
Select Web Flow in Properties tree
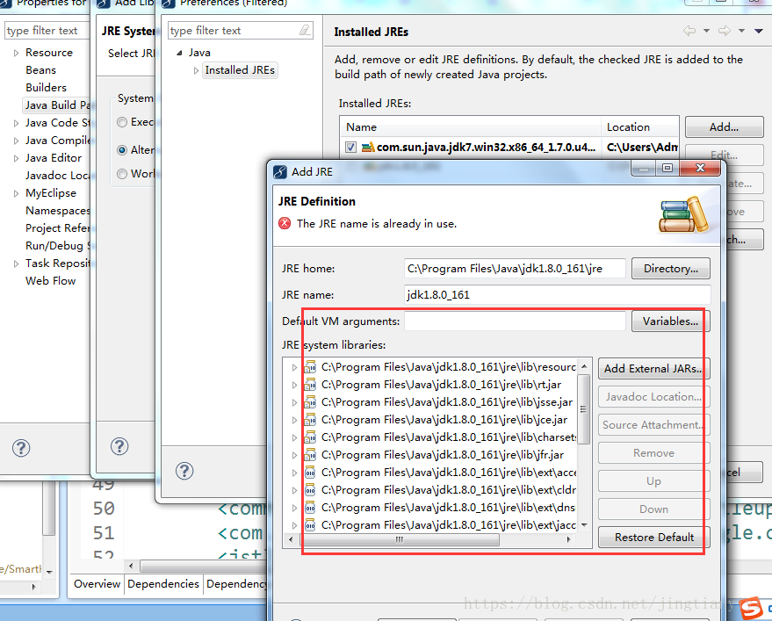click(51, 281)
